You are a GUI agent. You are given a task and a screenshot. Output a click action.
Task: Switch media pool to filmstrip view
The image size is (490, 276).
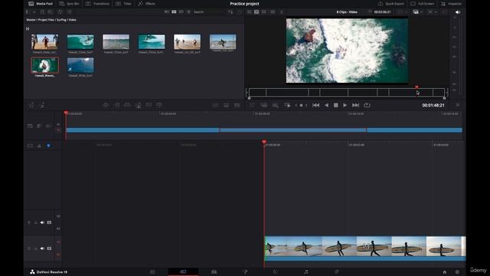click(x=181, y=12)
